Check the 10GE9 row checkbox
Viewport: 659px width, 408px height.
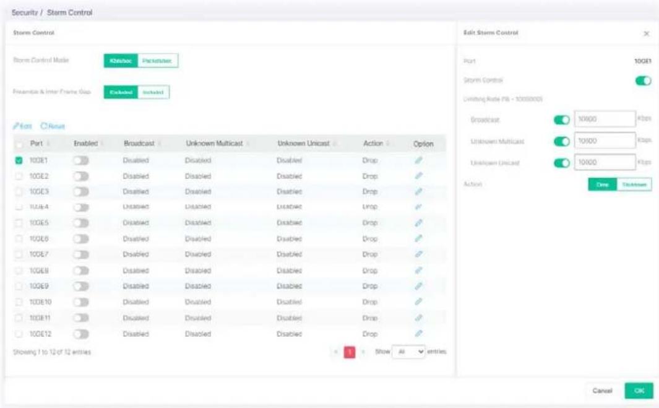(19, 286)
